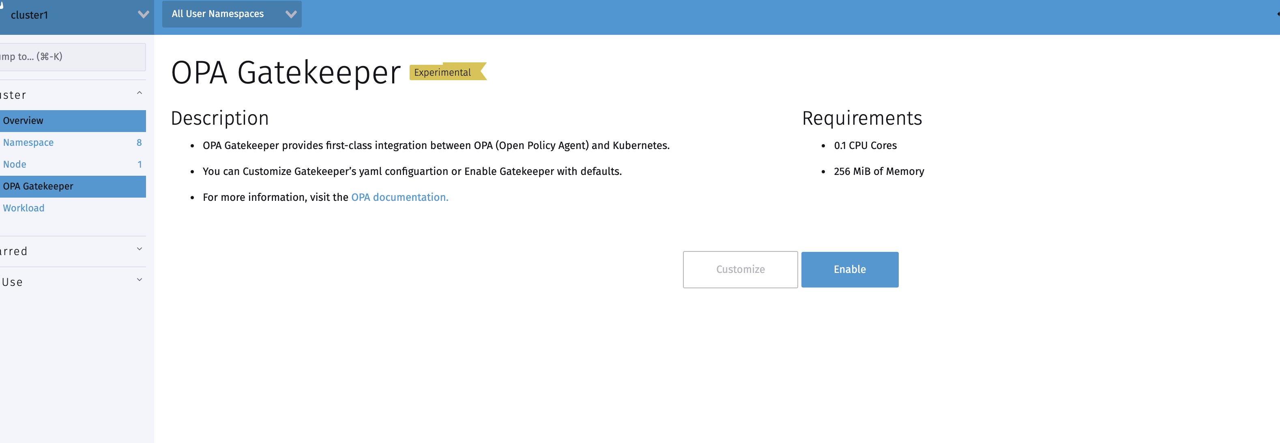
Task: Enable OPA Gatekeeper with defaults
Action: pyautogui.click(x=850, y=269)
